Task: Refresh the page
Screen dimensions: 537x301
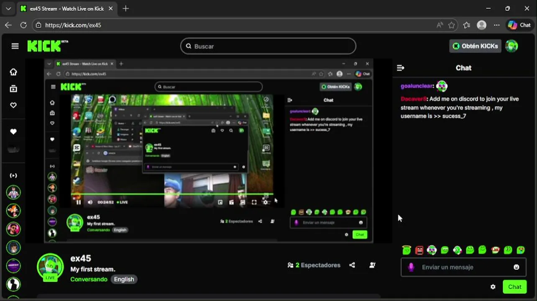Action: point(23,25)
